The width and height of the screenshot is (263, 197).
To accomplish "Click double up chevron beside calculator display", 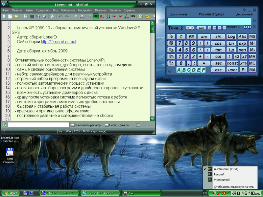I will point(254,21).
